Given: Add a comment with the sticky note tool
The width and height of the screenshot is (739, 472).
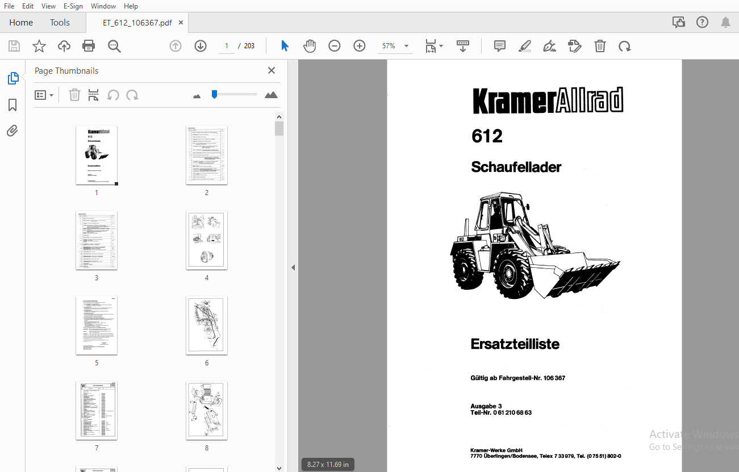Looking at the screenshot, I should [500, 46].
